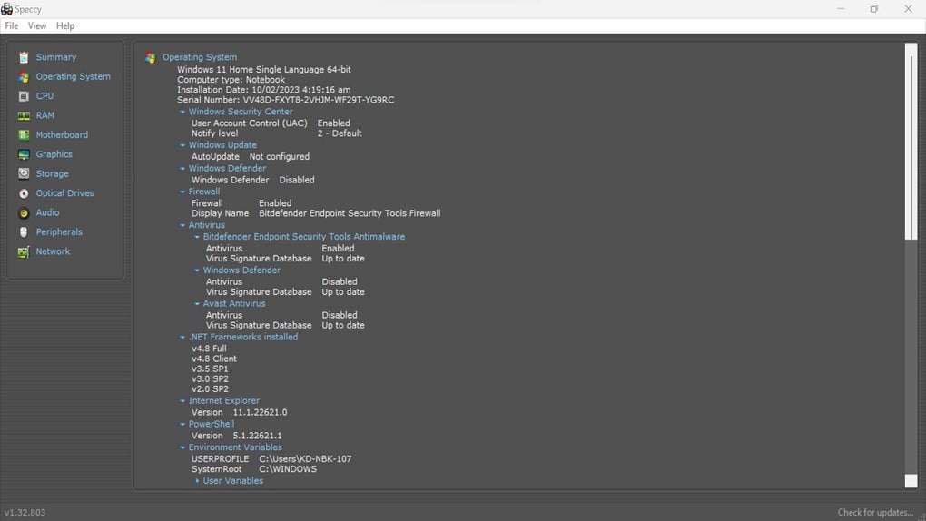Select the v2.0 SP2 entry

click(210, 389)
